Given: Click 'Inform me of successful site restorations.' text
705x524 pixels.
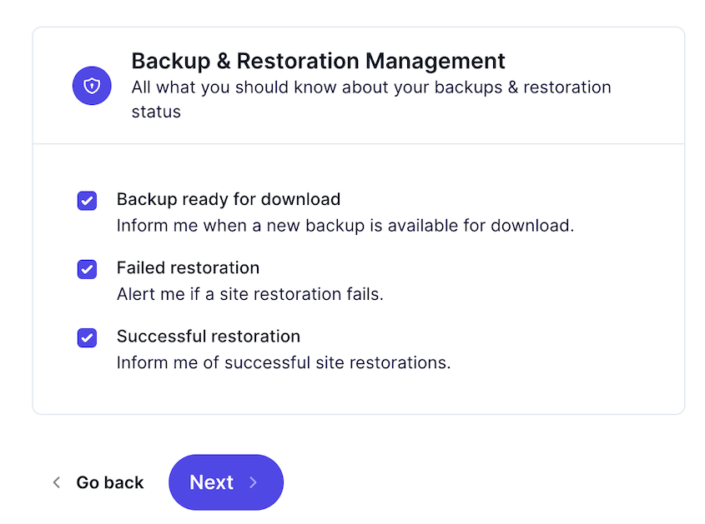Looking at the screenshot, I should tap(284, 362).
